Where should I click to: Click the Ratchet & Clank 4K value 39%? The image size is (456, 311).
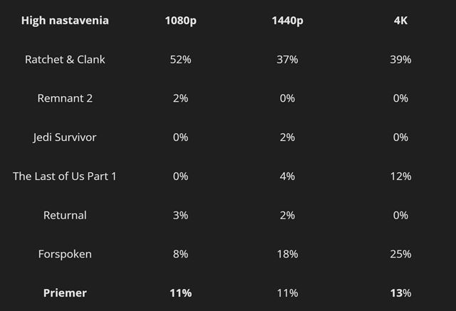pyautogui.click(x=400, y=60)
